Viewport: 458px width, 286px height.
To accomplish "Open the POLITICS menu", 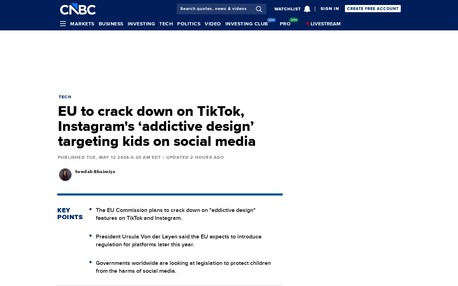I will (x=189, y=24).
